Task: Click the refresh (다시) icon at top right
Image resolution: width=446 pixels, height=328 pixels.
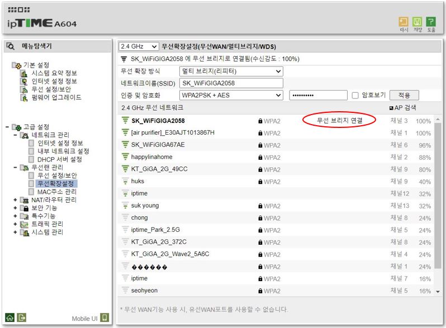Action: (404, 22)
